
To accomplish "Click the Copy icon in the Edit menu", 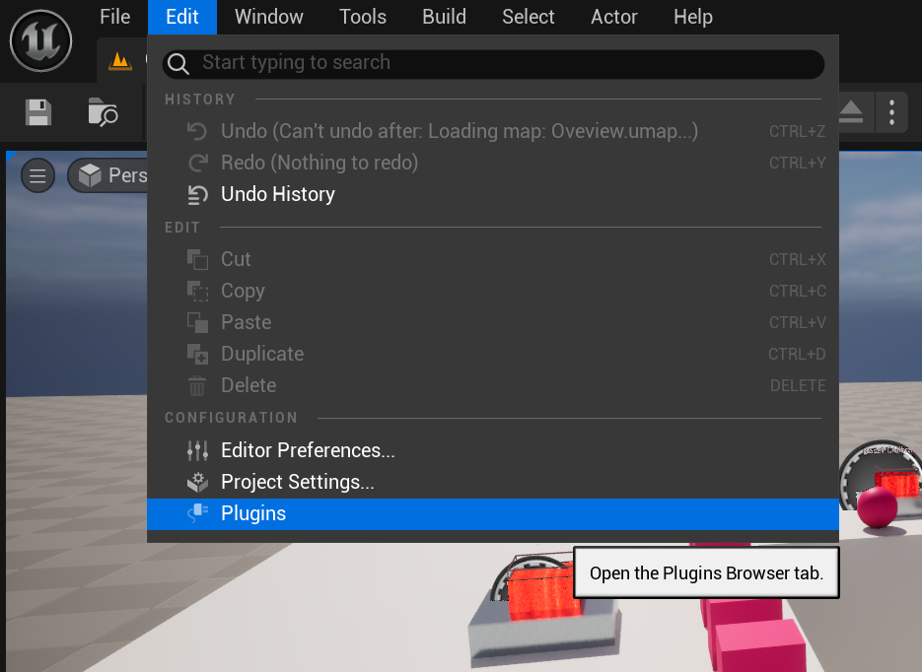I will [x=197, y=291].
